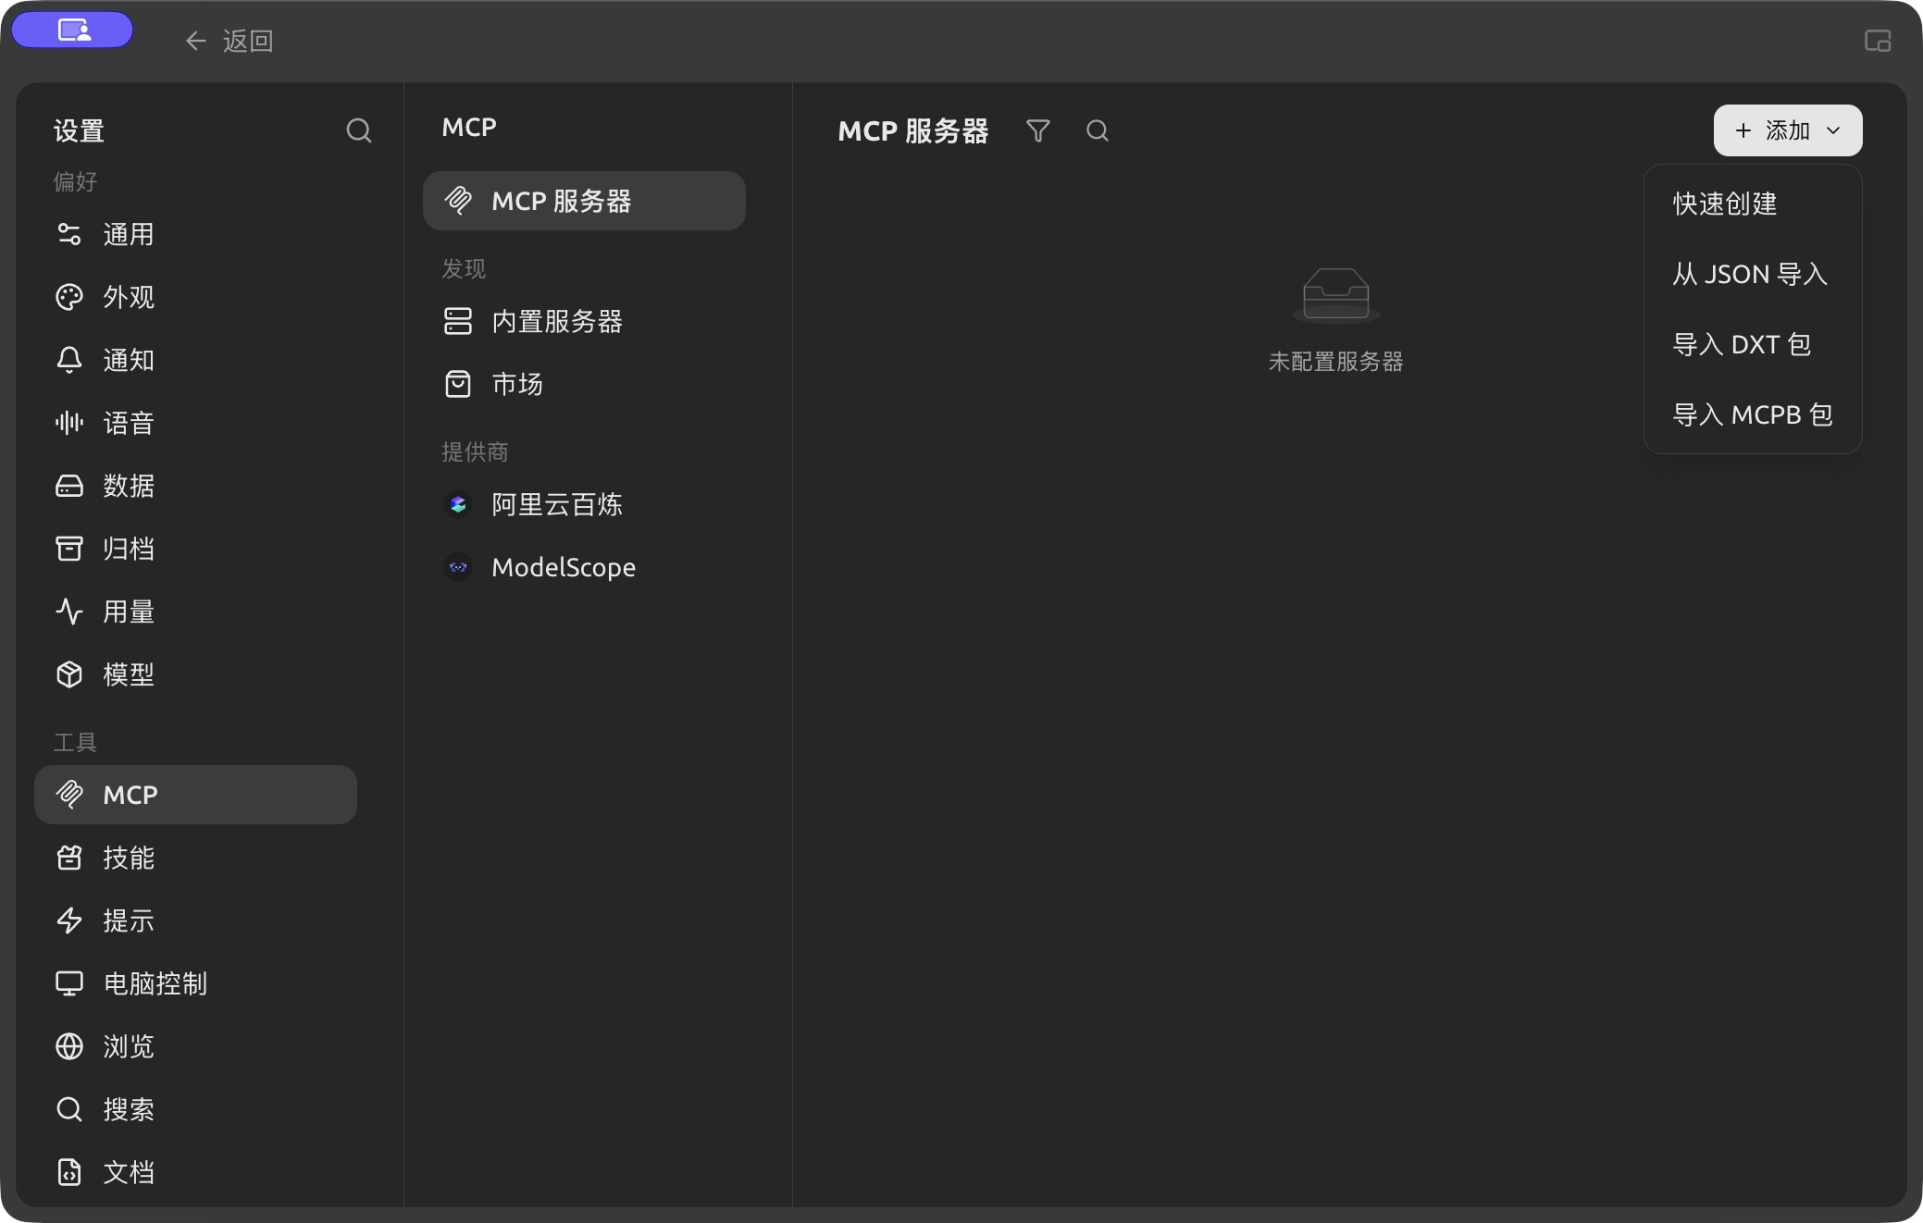Open the filter icon beside MCP 服务器 title
1923x1223 pixels.
coord(1038,130)
